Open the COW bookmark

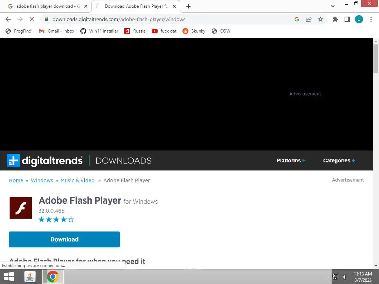coord(221,31)
